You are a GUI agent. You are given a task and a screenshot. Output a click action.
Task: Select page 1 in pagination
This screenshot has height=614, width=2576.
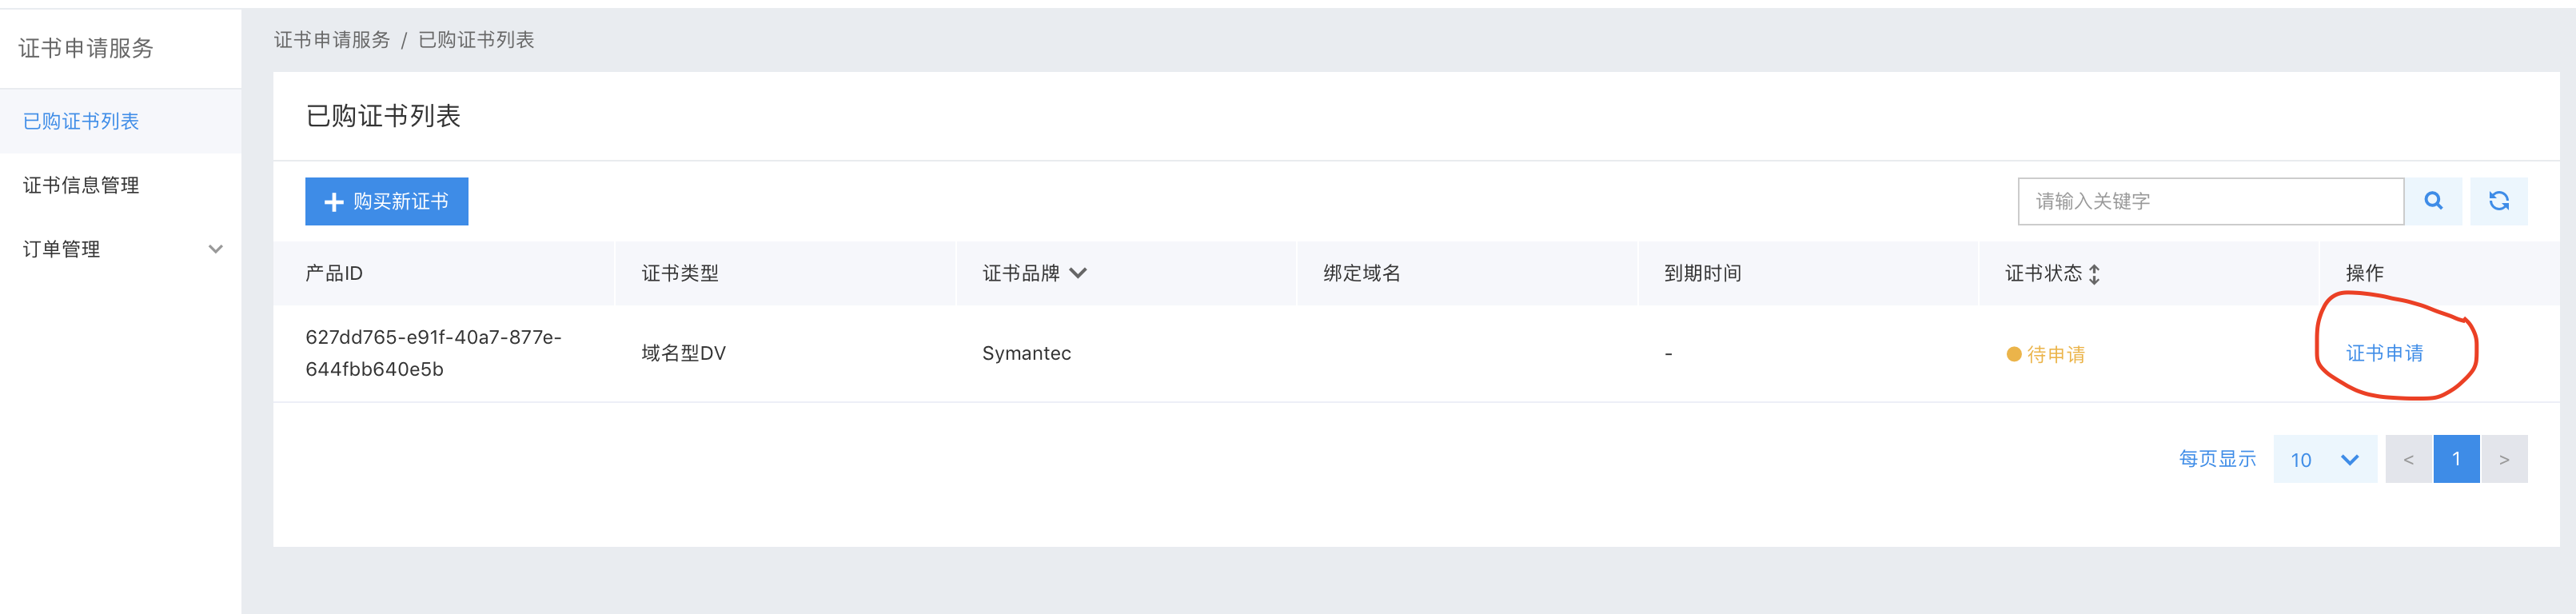click(2456, 459)
